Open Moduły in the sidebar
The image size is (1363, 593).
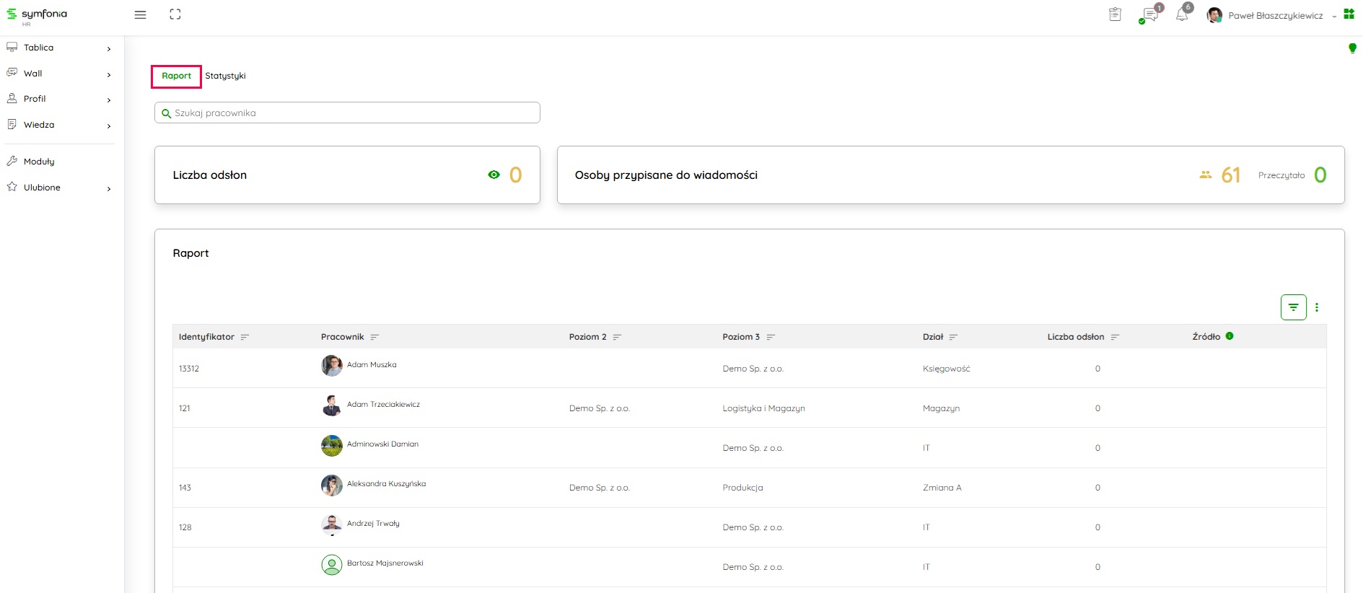[39, 162]
